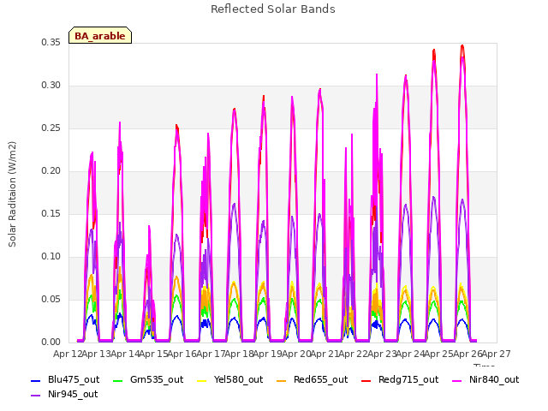
Task: Click the Apr 23 magenta spike peak
Action: pos(377,74)
